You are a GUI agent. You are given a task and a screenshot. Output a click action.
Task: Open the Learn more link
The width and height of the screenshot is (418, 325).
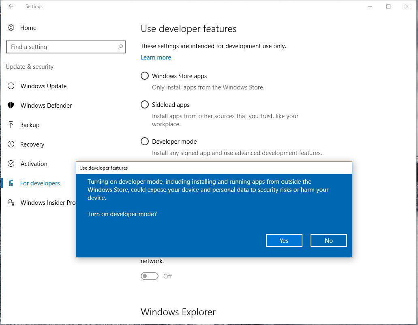(156, 57)
